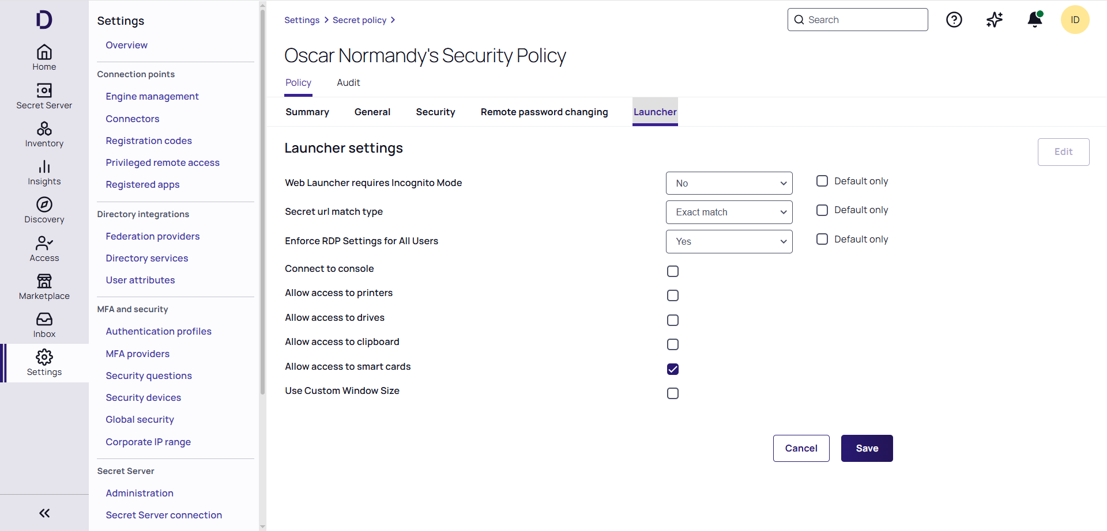Open the Insights bar chart icon
Viewport: 1107px width, 531px height.
pos(44,168)
